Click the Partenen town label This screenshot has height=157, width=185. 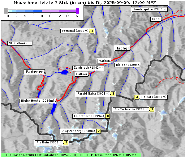tap(34, 72)
